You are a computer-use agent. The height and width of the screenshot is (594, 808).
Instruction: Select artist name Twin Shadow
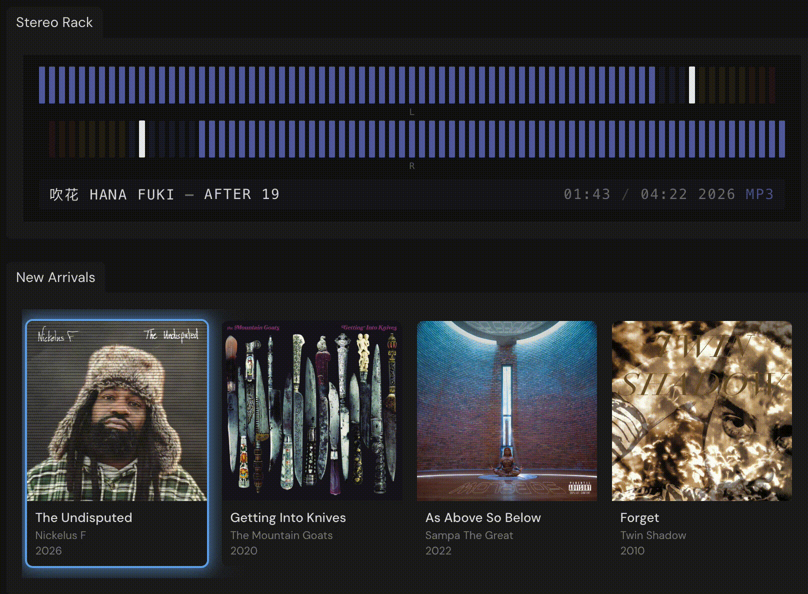point(653,535)
